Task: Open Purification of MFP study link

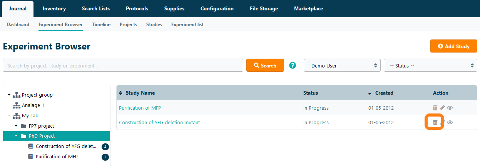Action: [x=140, y=108]
